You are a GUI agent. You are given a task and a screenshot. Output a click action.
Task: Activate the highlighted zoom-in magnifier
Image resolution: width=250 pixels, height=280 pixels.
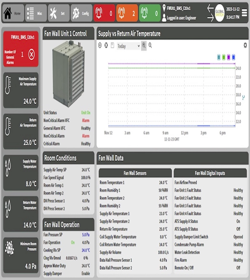[144, 46]
